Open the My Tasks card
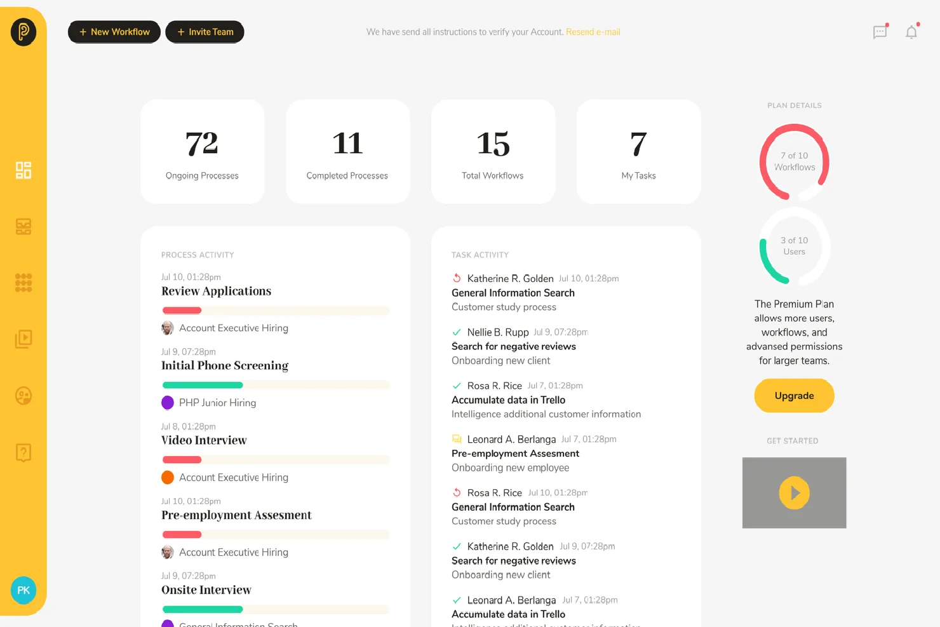 tap(638, 152)
